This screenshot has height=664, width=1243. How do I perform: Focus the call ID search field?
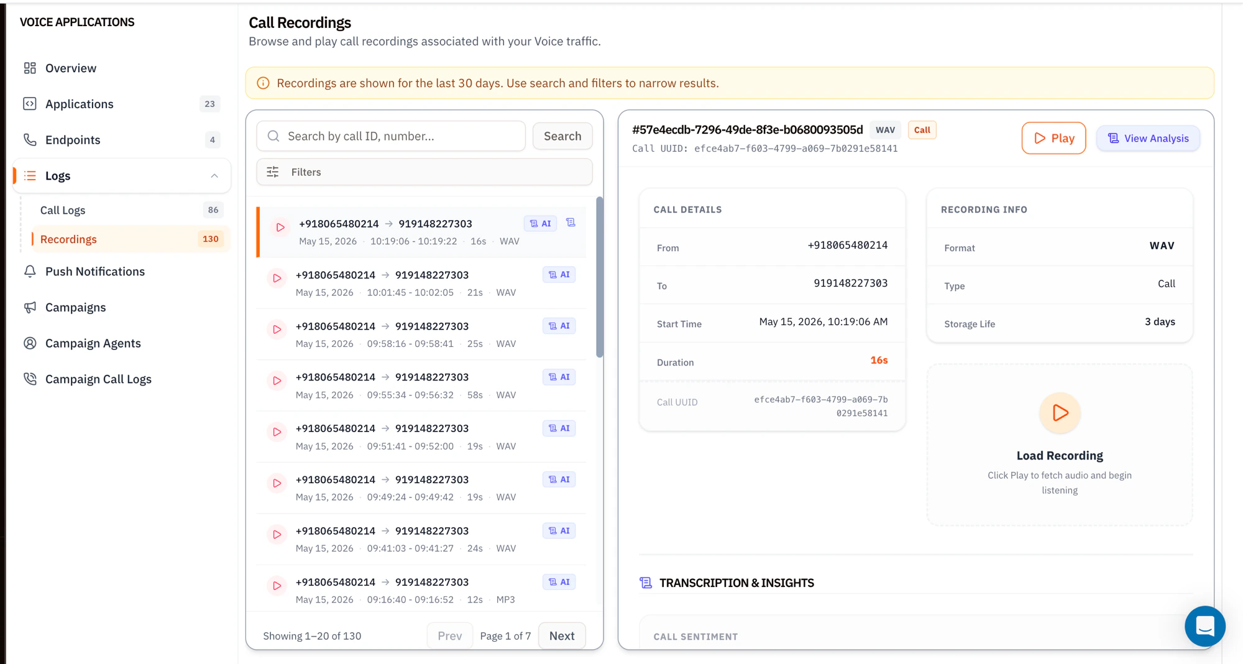(391, 136)
